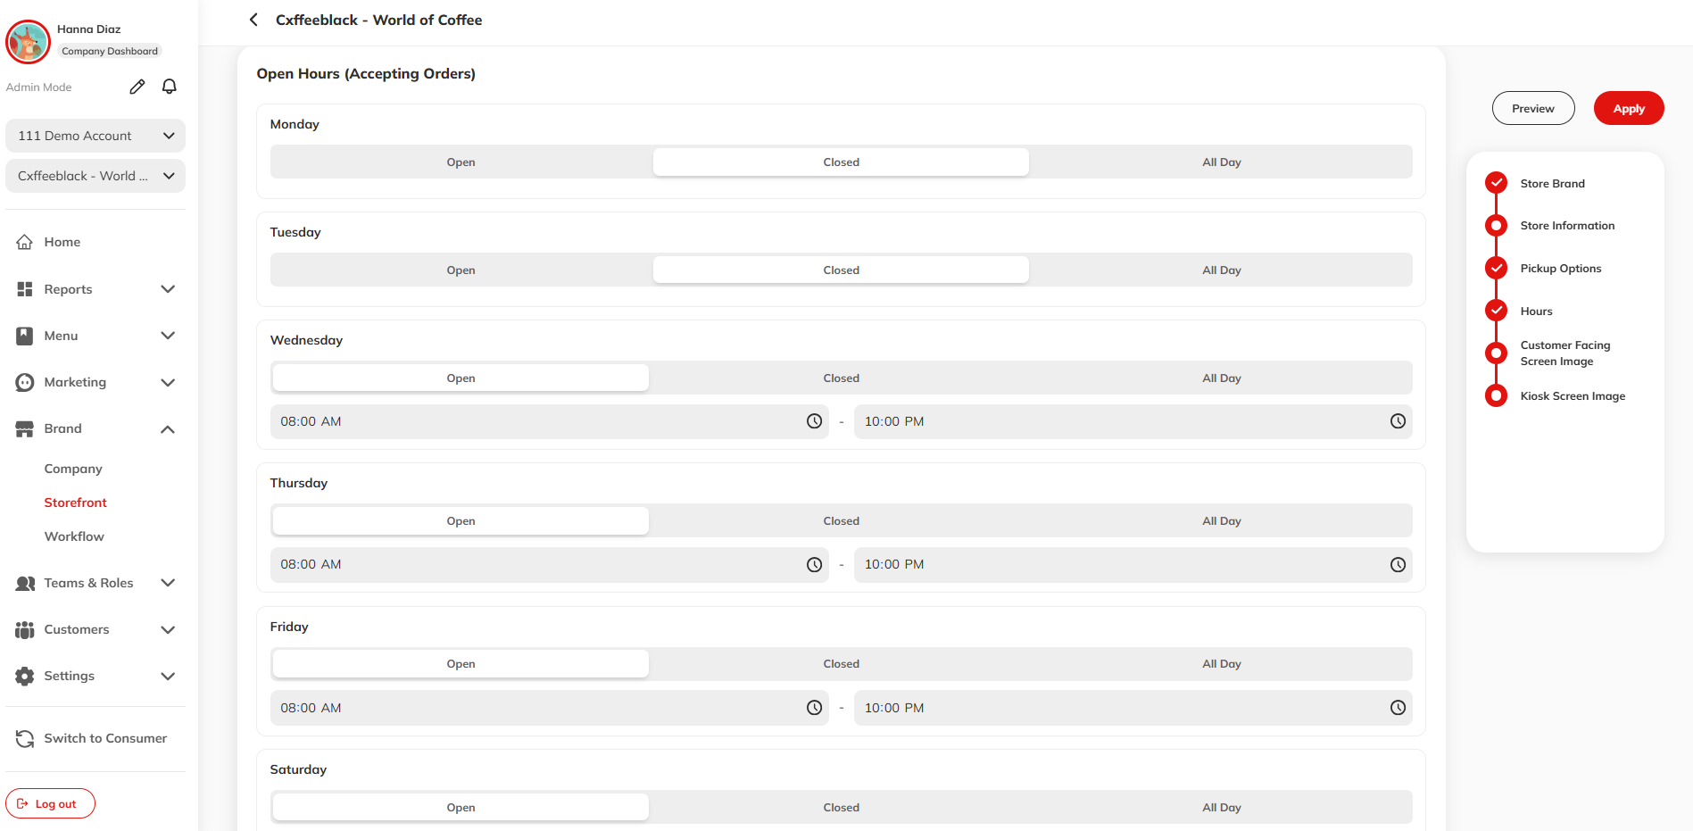Screen dimensions: 1693x831
Task: Edit Friday 08:00 AM opening time field
Action: click(x=550, y=708)
